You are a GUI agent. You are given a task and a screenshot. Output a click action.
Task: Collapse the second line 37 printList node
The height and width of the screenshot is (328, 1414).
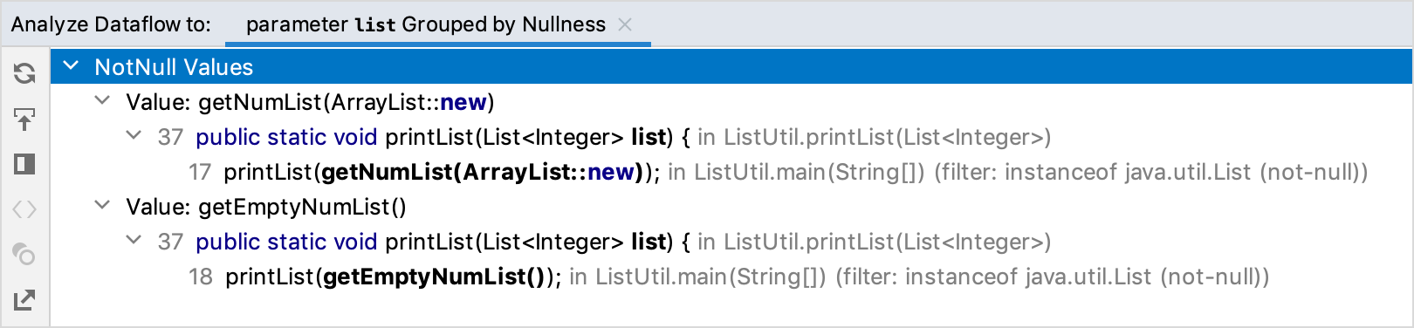134,241
